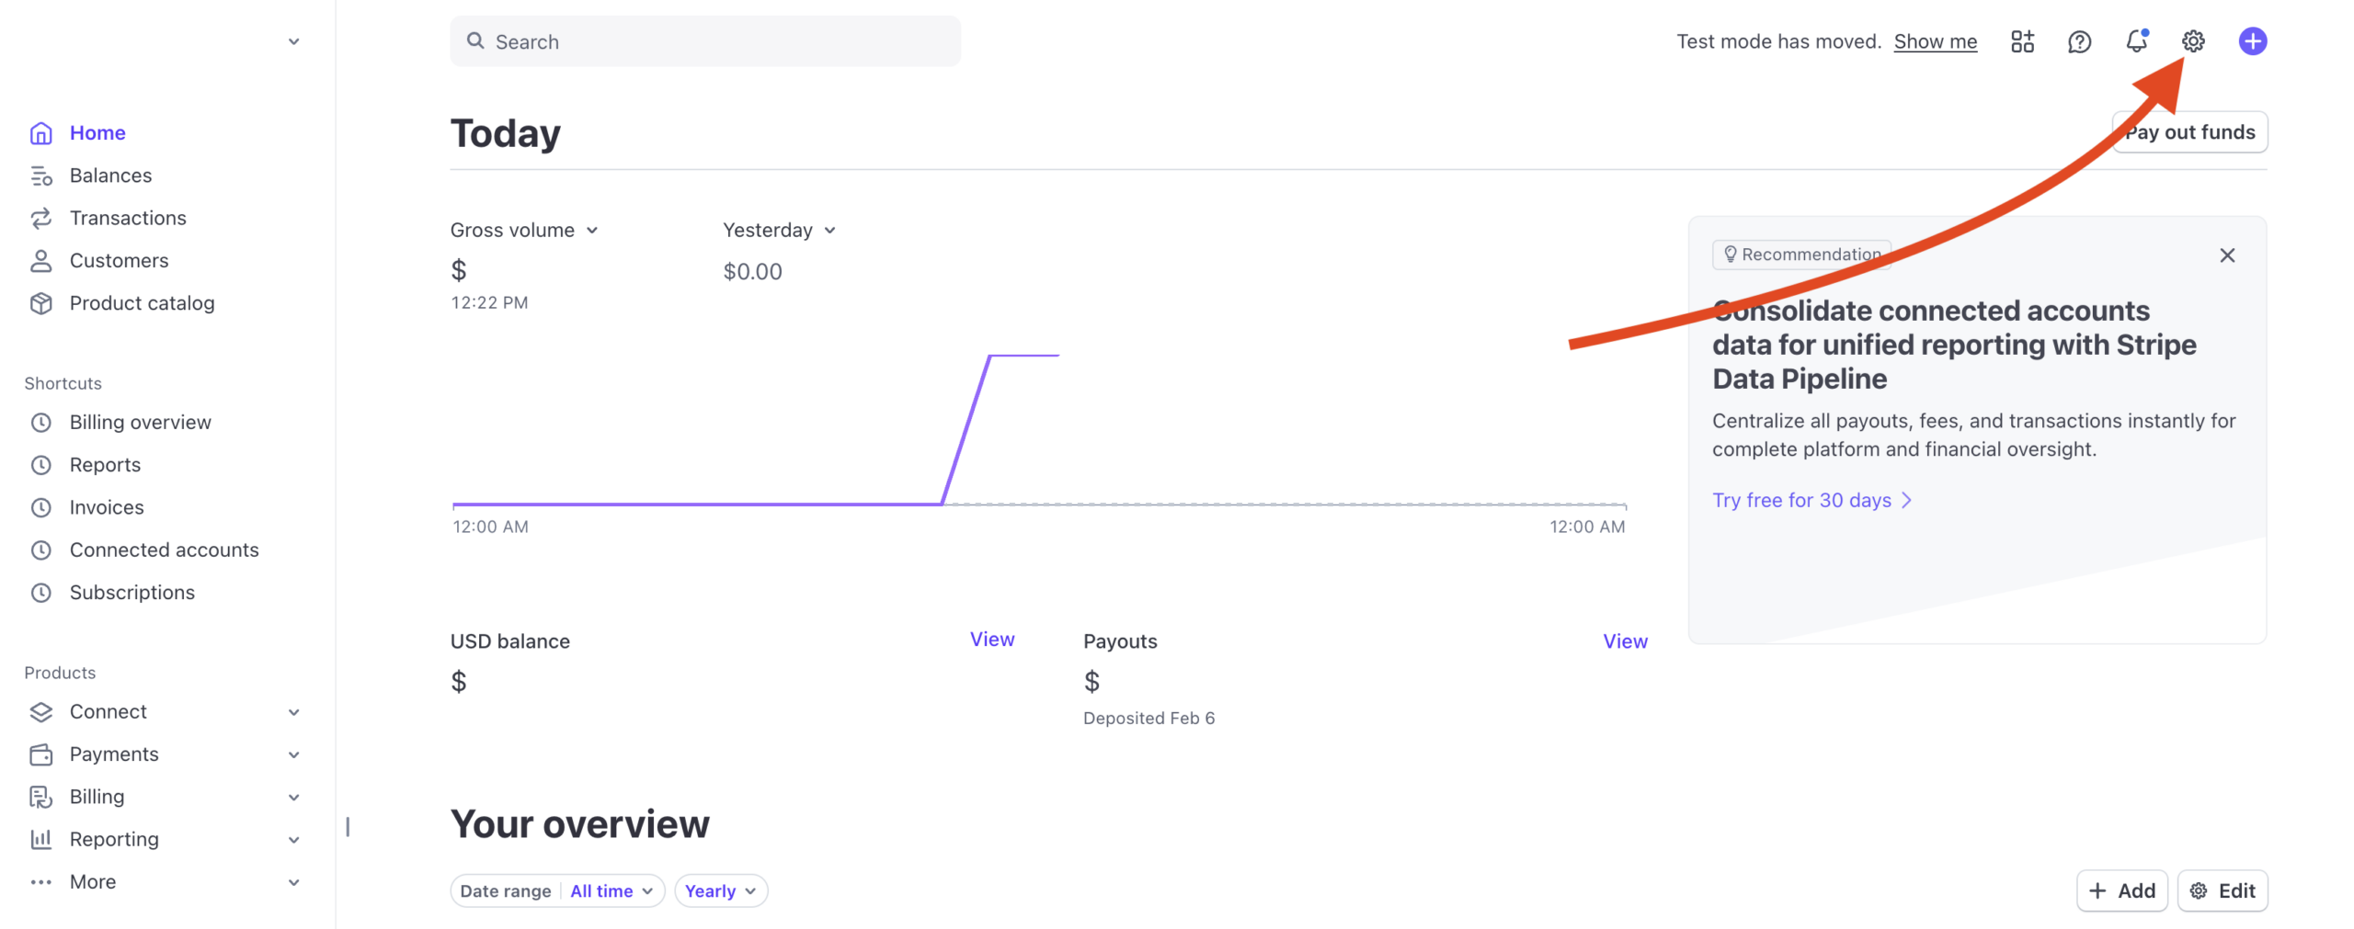Open the Invoices shortcut
The height and width of the screenshot is (929, 2354).
click(x=107, y=507)
